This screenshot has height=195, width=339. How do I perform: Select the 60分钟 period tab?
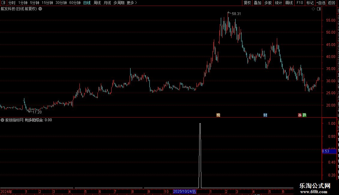[75, 3]
